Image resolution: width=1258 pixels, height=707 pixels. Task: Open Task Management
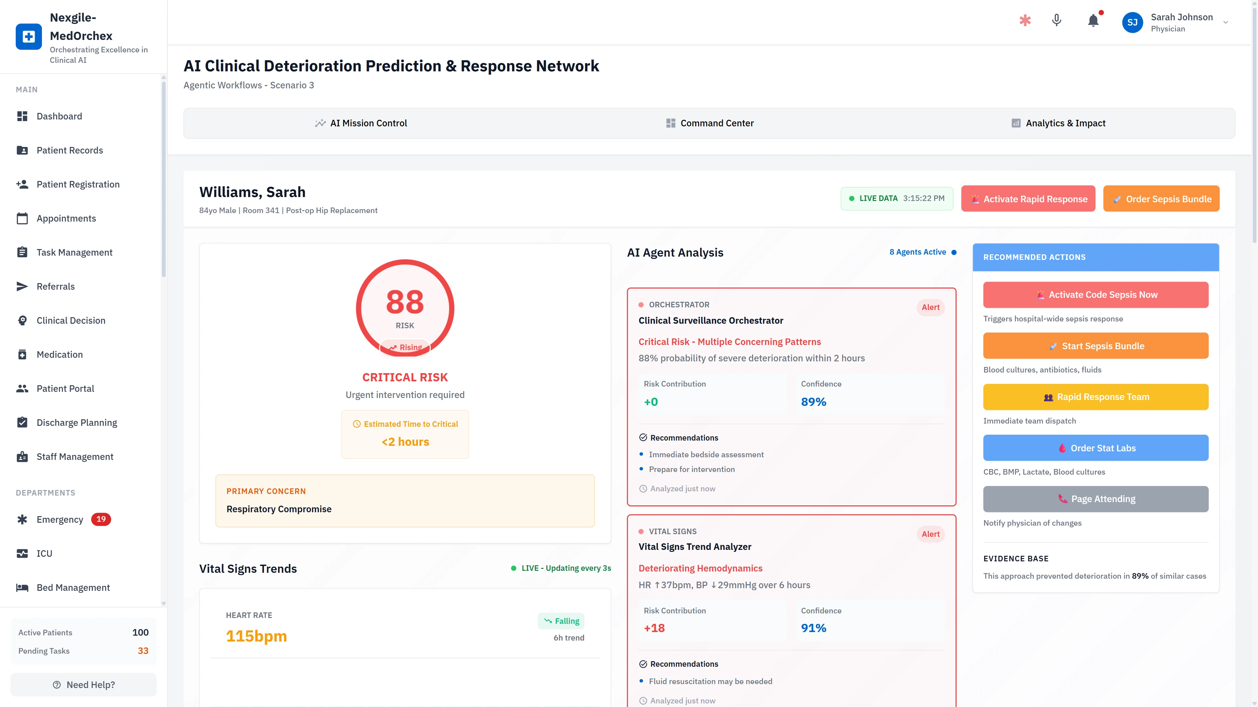tap(74, 252)
